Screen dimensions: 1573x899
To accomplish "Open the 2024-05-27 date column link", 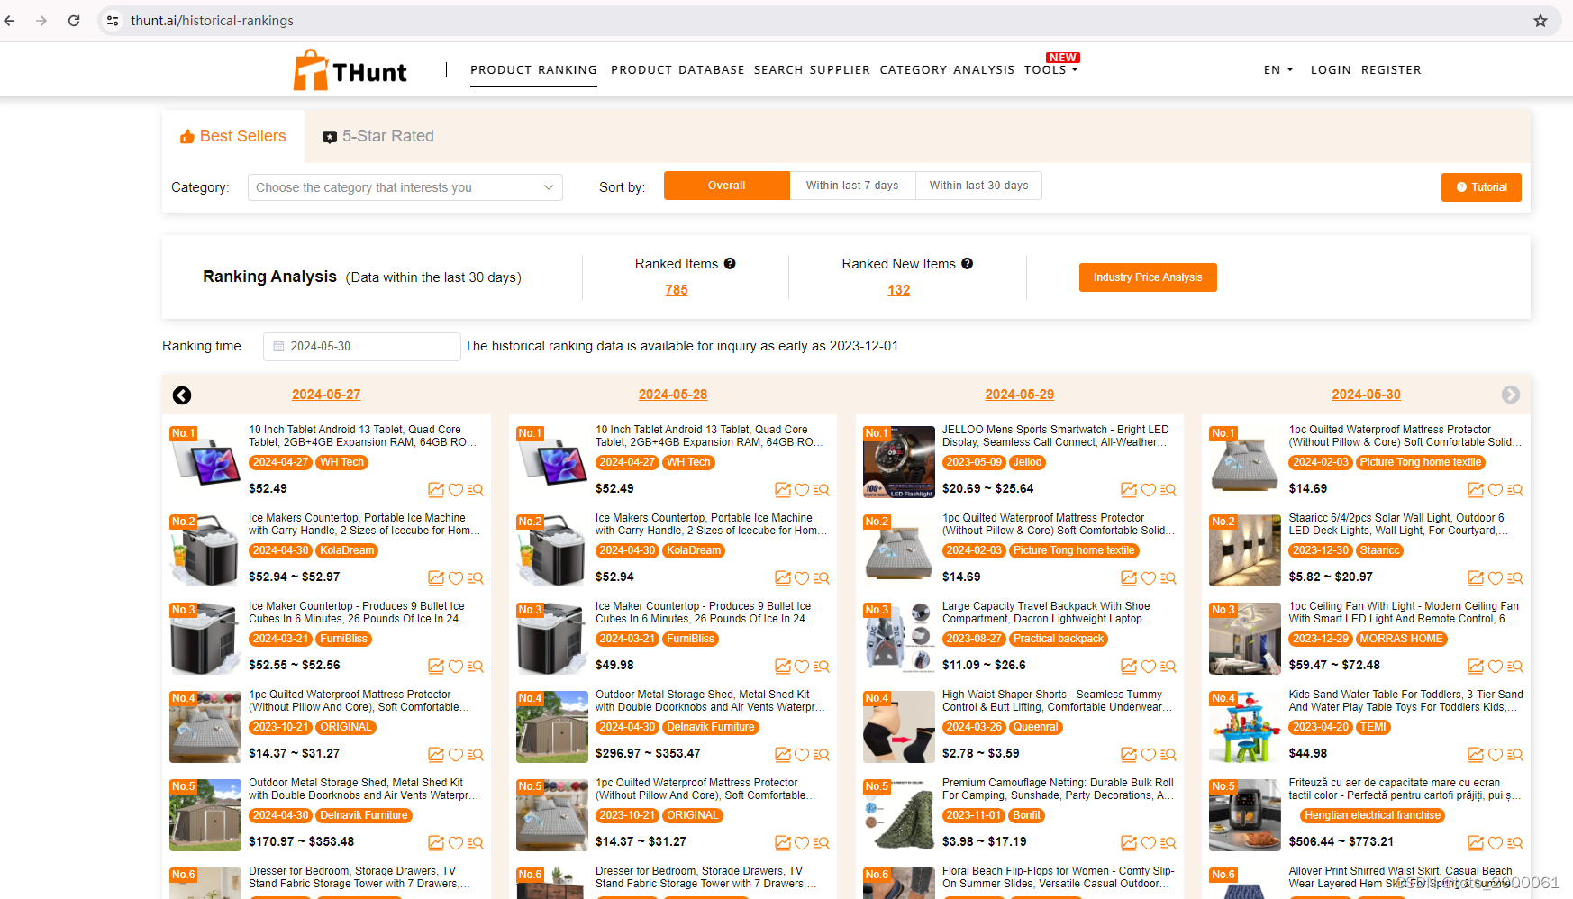I will pyautogui.click(x=326, y=395).
